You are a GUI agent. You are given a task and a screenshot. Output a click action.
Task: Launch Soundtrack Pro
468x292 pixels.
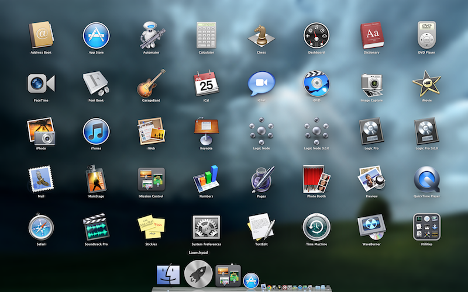pyautogui.click(x=96, y=227)
